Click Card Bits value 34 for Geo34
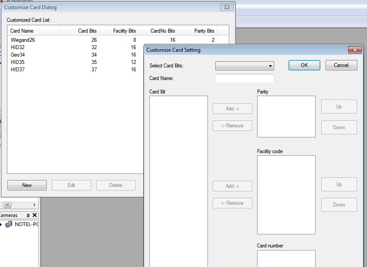Image resolution: width=367 pixels, height=267 pixels. click(x=94, y=55)
